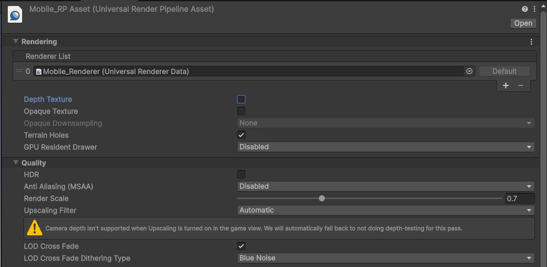This screenshot has height=267, width=547.
Task: Open the LOD Cross Fade Dithering Type dropdown
Action: tap(386, 258)
